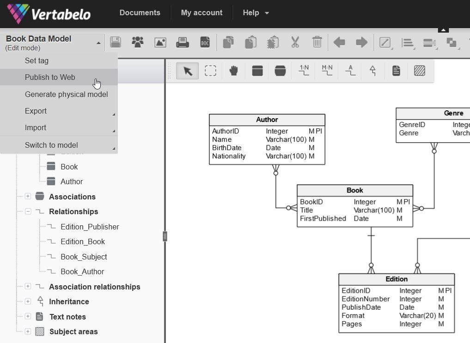Choose Publish to Web menu item
470x343 pixels.
(x=59, y=77)
